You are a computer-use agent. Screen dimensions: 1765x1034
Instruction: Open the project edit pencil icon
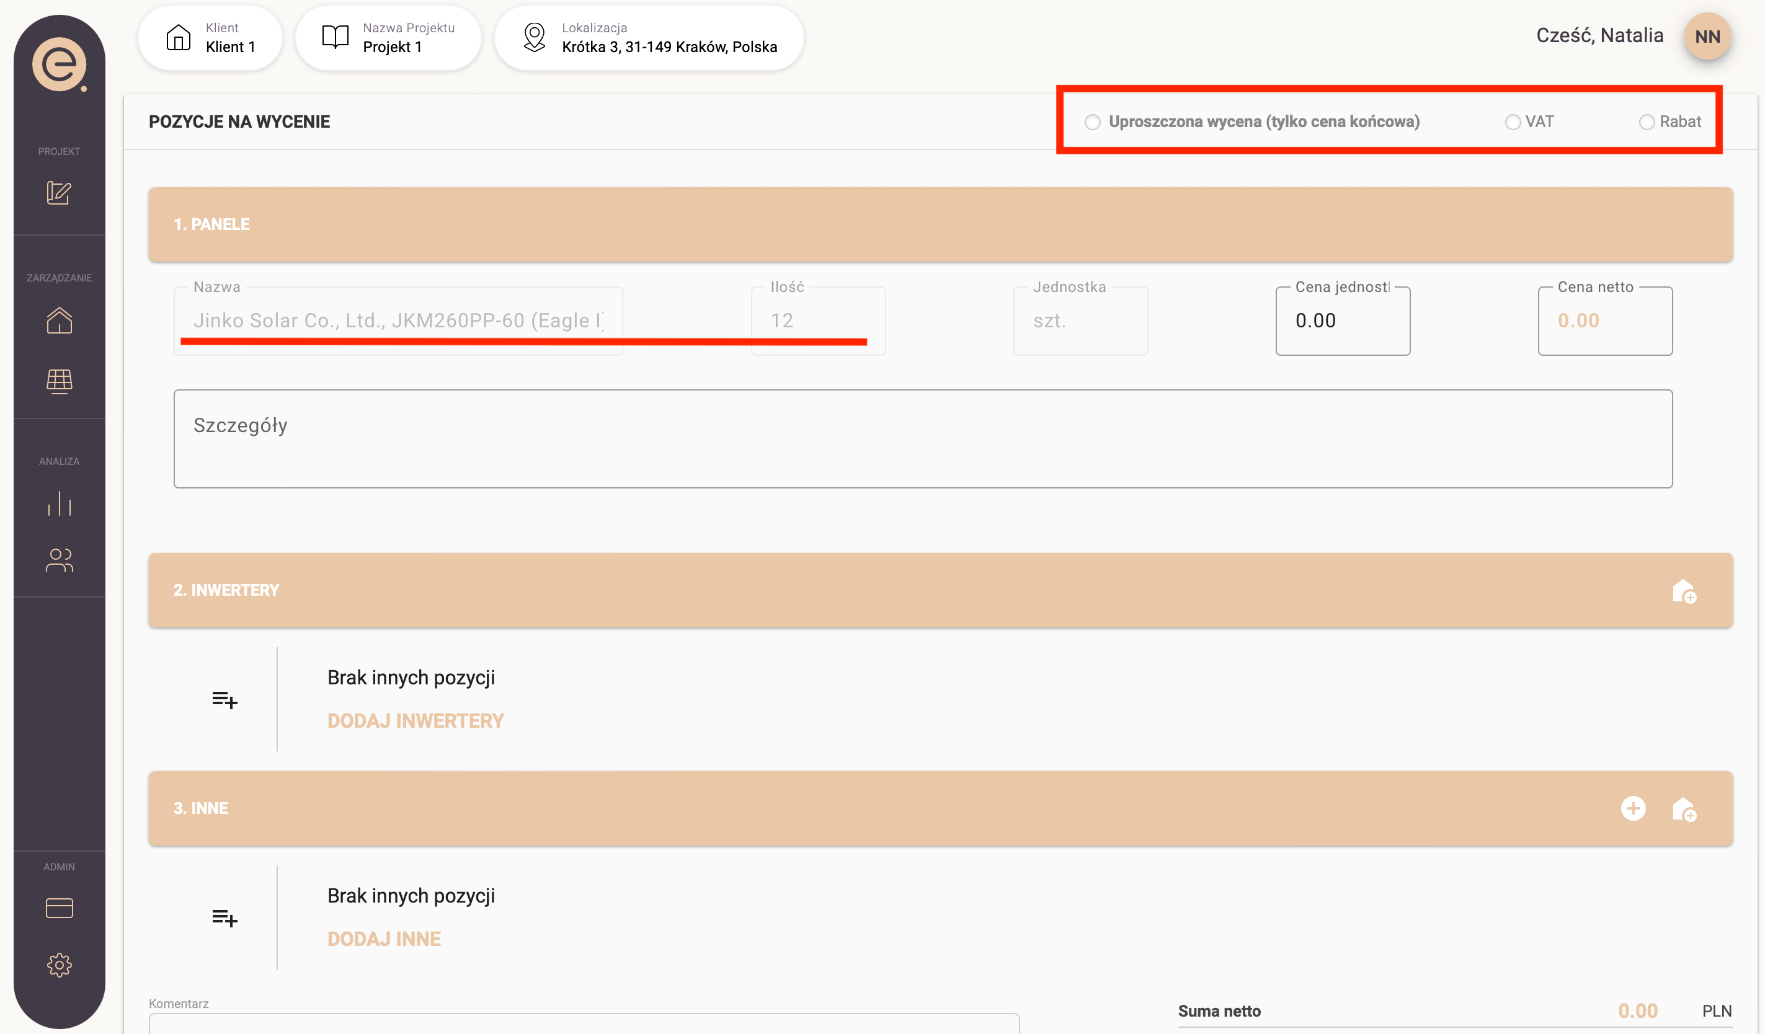59,193
